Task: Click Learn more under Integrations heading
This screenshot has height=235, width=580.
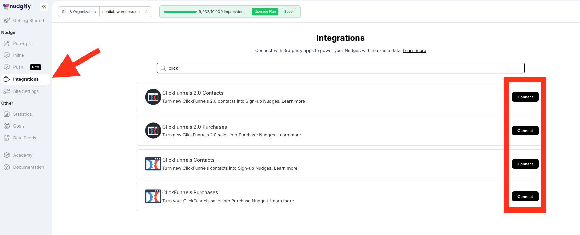Action: [x=414, y=51]
